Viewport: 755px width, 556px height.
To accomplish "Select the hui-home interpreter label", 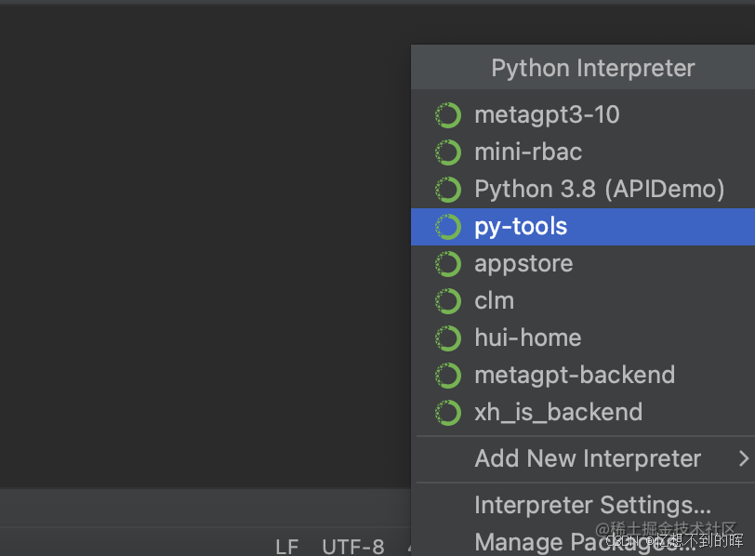I will coord(527,338).
